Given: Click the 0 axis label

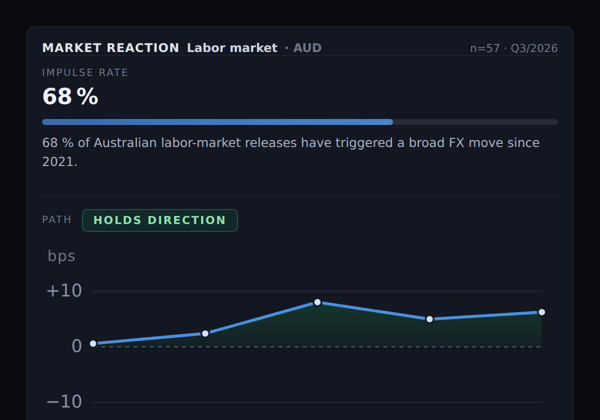Looking at the screenshot, I should [x=76, y=346].
